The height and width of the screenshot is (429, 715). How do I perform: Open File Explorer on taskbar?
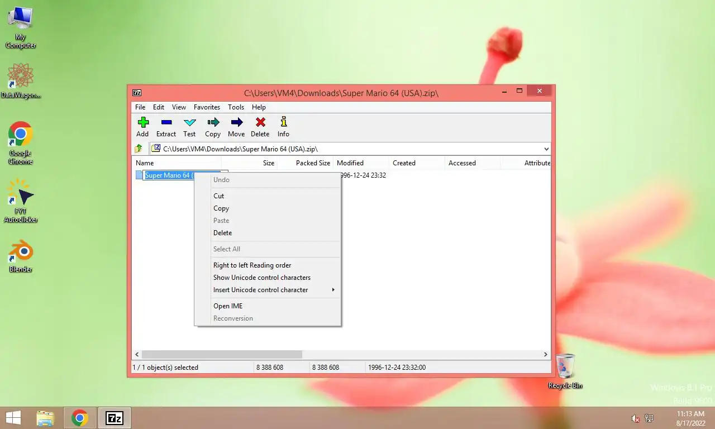coord(45,418)
